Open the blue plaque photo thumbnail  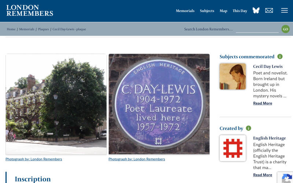coord(159,104)
